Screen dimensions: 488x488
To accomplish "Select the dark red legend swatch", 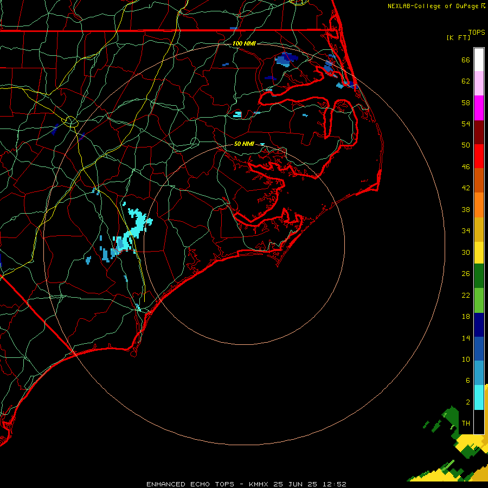I will (x=479, y=132).
